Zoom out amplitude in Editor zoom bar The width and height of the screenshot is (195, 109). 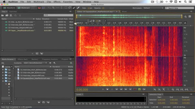click(x=159, y=89)
